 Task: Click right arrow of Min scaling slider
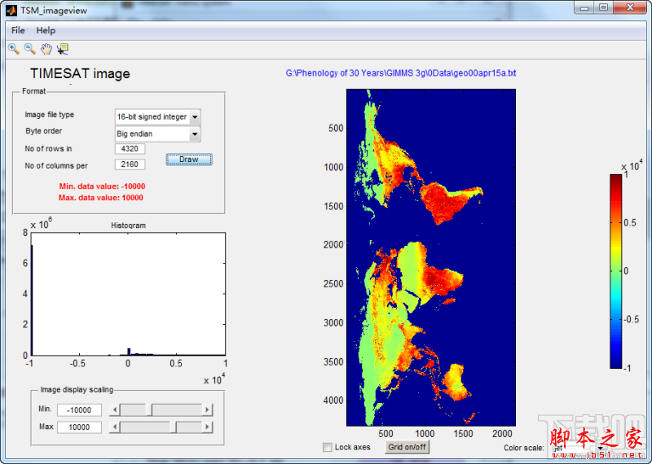point(208,409)
